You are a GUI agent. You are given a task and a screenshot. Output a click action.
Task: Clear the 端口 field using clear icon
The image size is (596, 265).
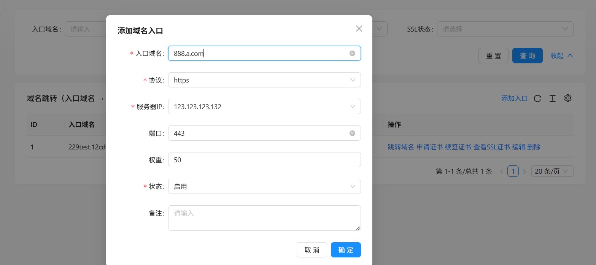352,133
